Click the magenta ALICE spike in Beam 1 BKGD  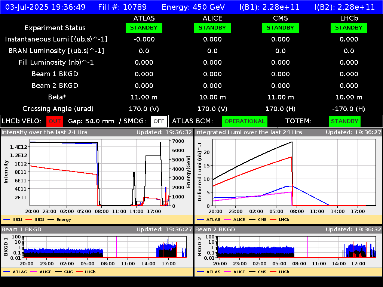(117, 247)
